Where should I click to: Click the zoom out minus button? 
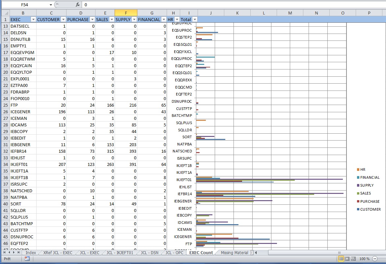[374, 259]
